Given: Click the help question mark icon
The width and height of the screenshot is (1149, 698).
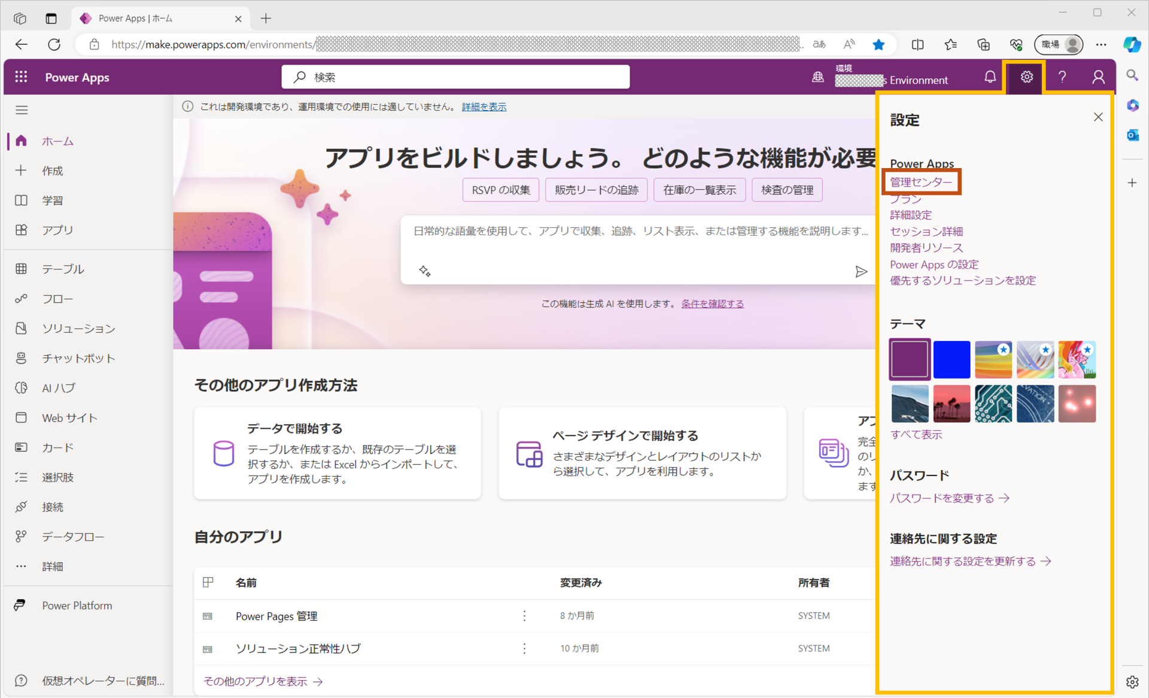Looking at the screenshot, I should [x=1062, y=77].
